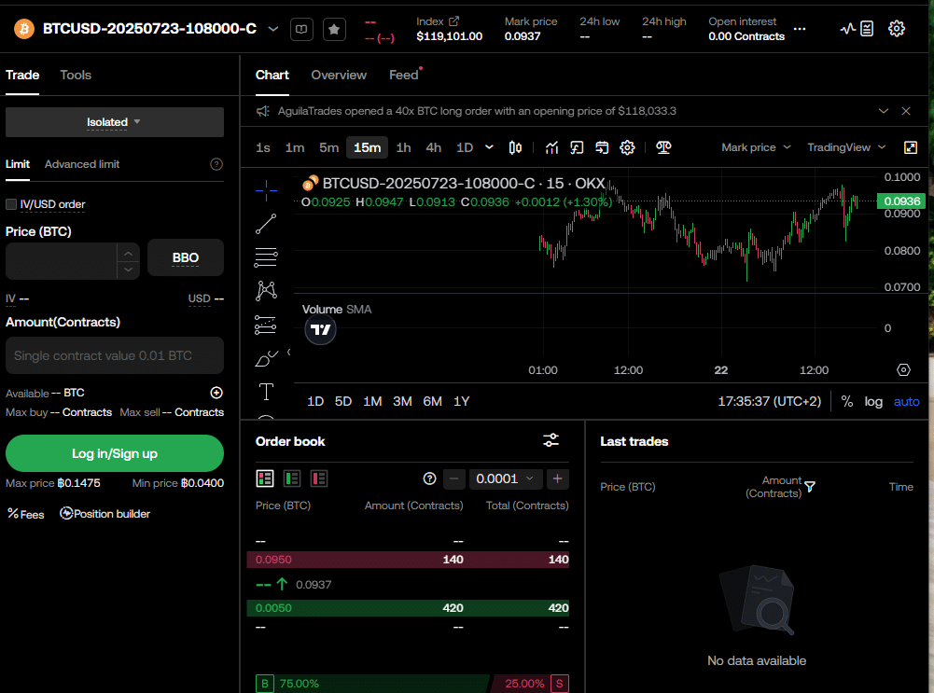The height and width of the screenshot is (693, 934).
Task: Open the TradingView chart type dropdown
Action: pyautogui.click(x=846, y=147)
